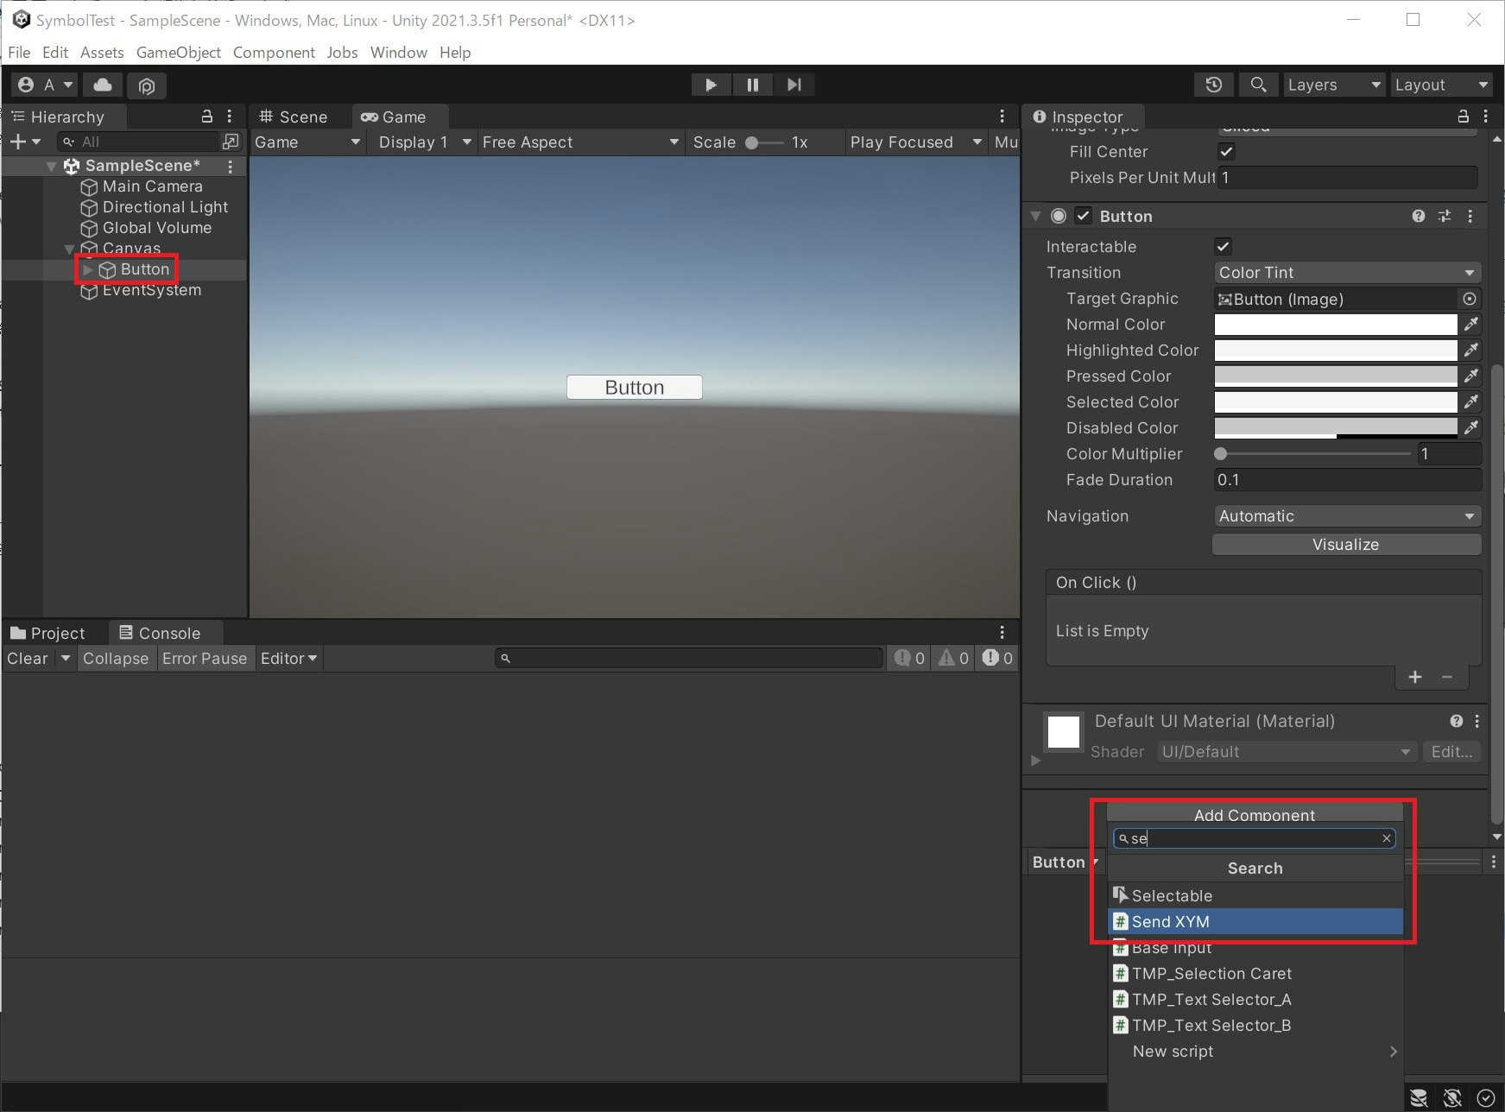Open Button component preset settings icon
This screenshot has height=1112, width=1505.
(1445, 216)
